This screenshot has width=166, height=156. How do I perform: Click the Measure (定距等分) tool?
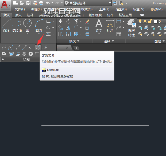(45, 47)
